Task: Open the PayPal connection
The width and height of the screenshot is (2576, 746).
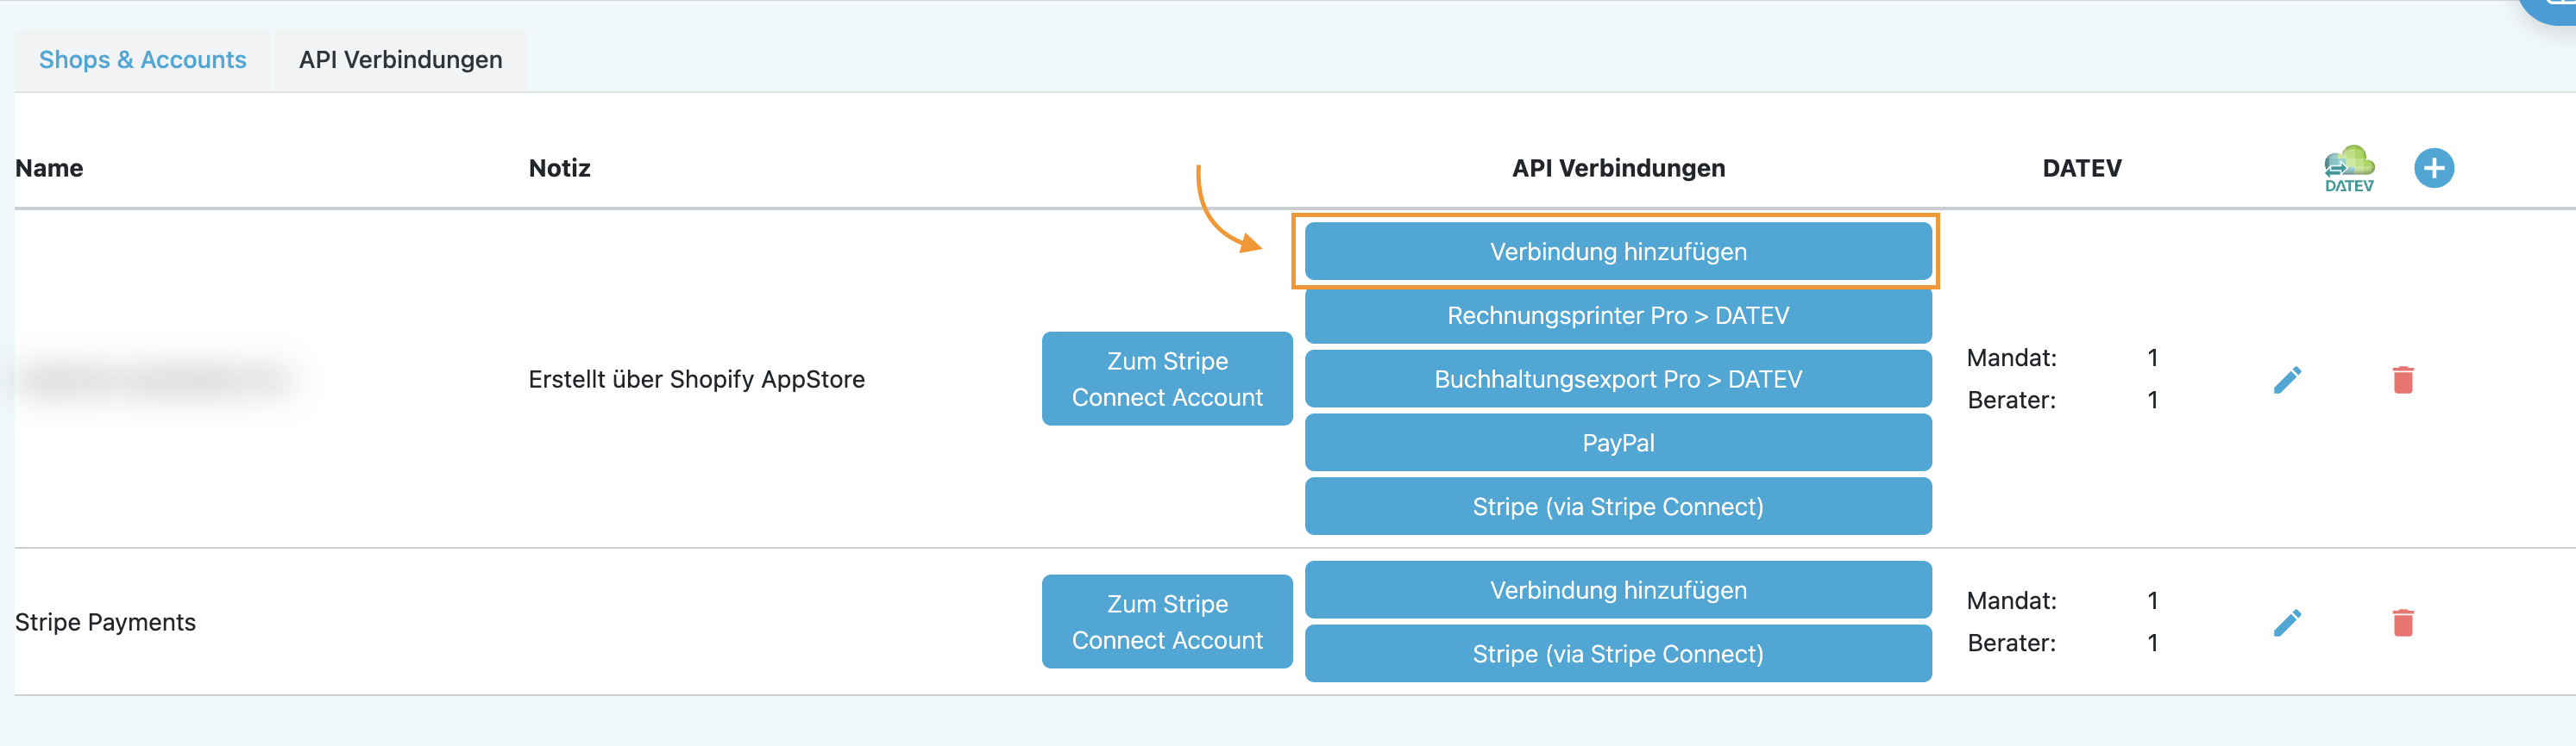Action: (1617, 443)
